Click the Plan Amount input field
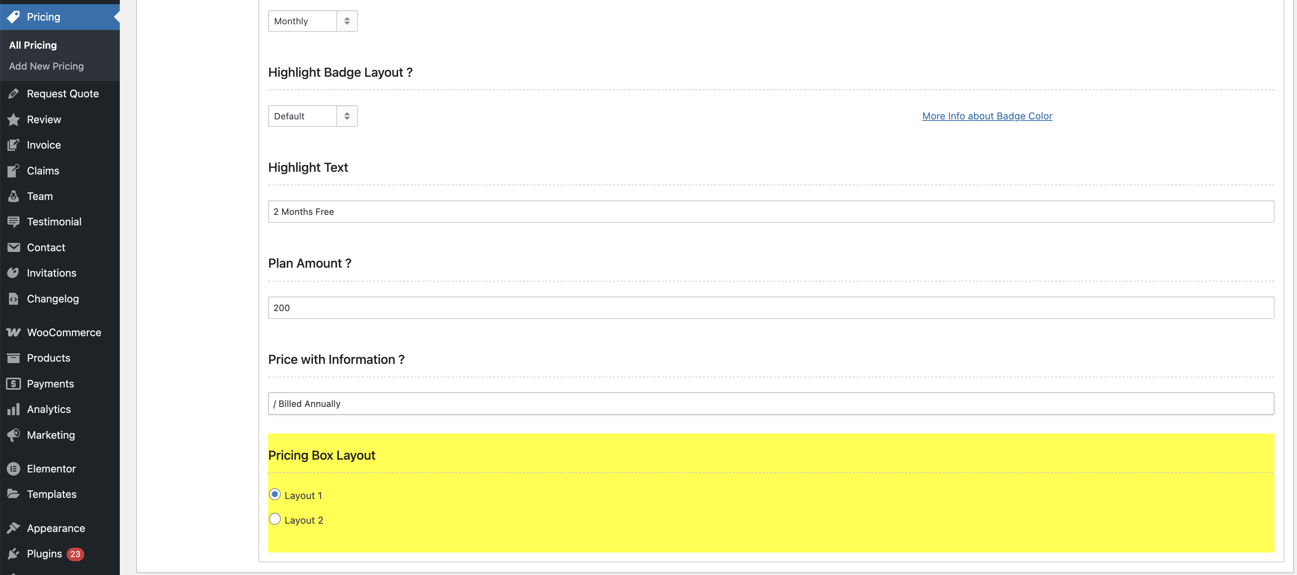Image resolution: width=1297 pixels, height=575 pixels. pos(770,308)
